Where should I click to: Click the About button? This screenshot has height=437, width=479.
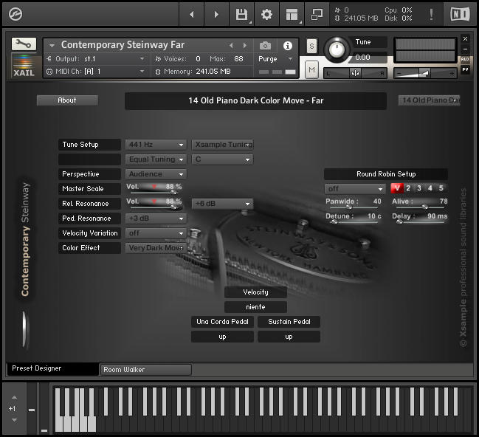click(x=67, y=100)
